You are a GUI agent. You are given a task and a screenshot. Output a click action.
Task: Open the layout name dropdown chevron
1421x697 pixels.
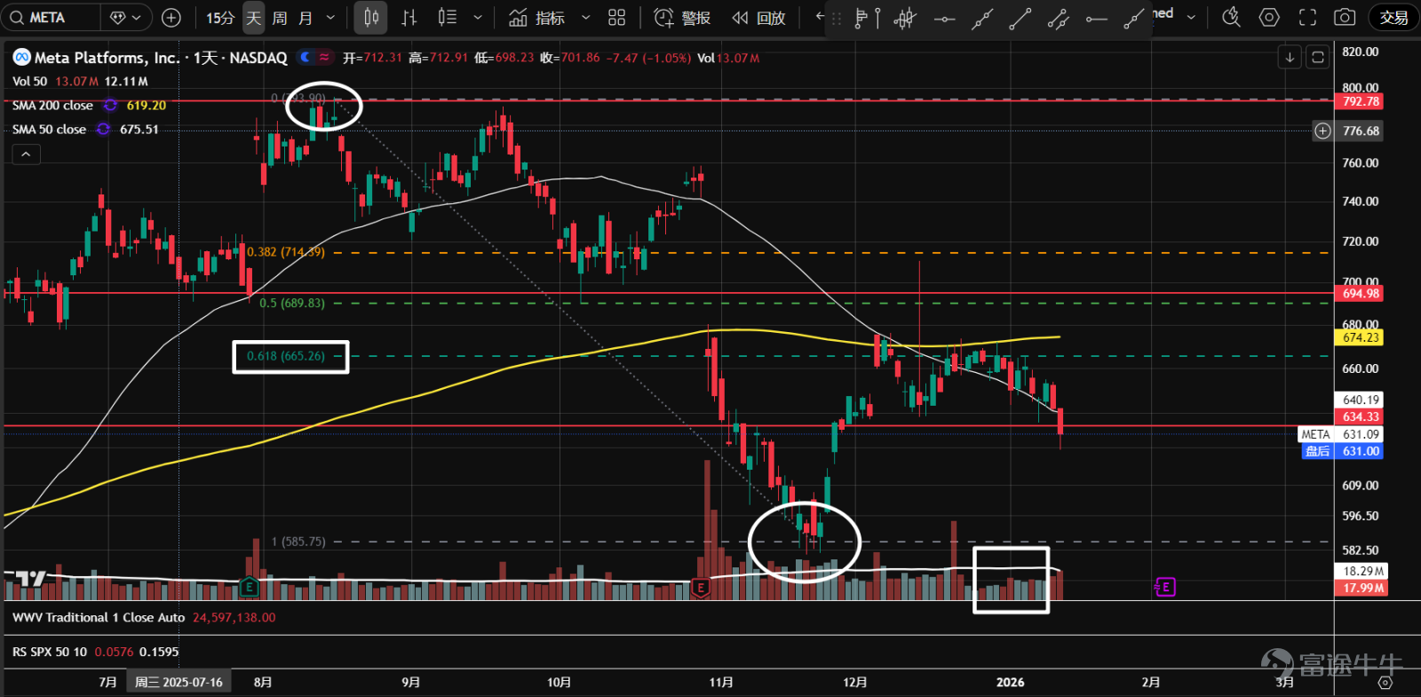[x=1191, y=17]
